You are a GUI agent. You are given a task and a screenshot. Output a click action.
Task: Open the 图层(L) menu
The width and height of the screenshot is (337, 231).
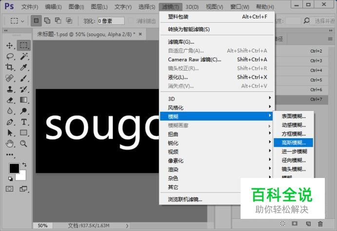(99, 7)
